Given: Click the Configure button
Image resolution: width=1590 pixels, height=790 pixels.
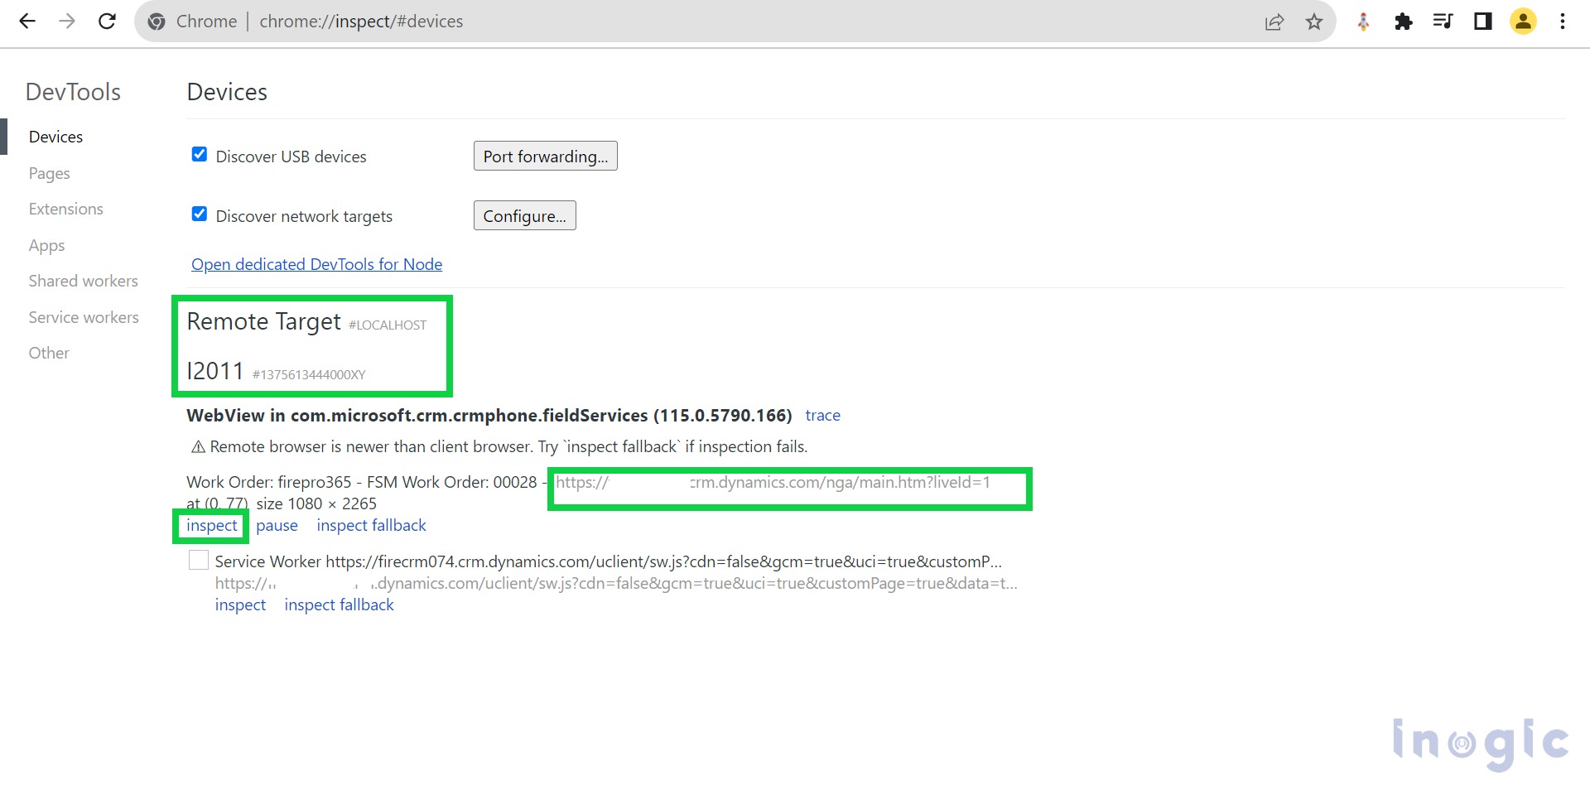Looking at the screenshot, I should [x=525, y=215].
